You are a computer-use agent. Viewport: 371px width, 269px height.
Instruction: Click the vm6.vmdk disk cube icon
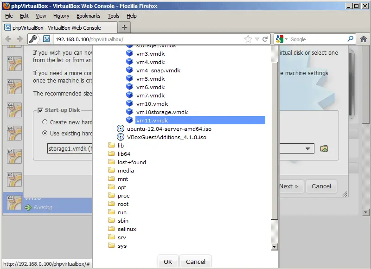point(129,87)
